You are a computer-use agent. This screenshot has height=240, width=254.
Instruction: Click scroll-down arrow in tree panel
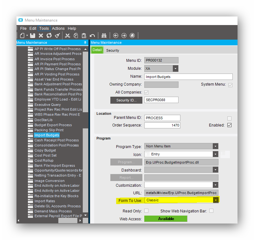[85, 215]
